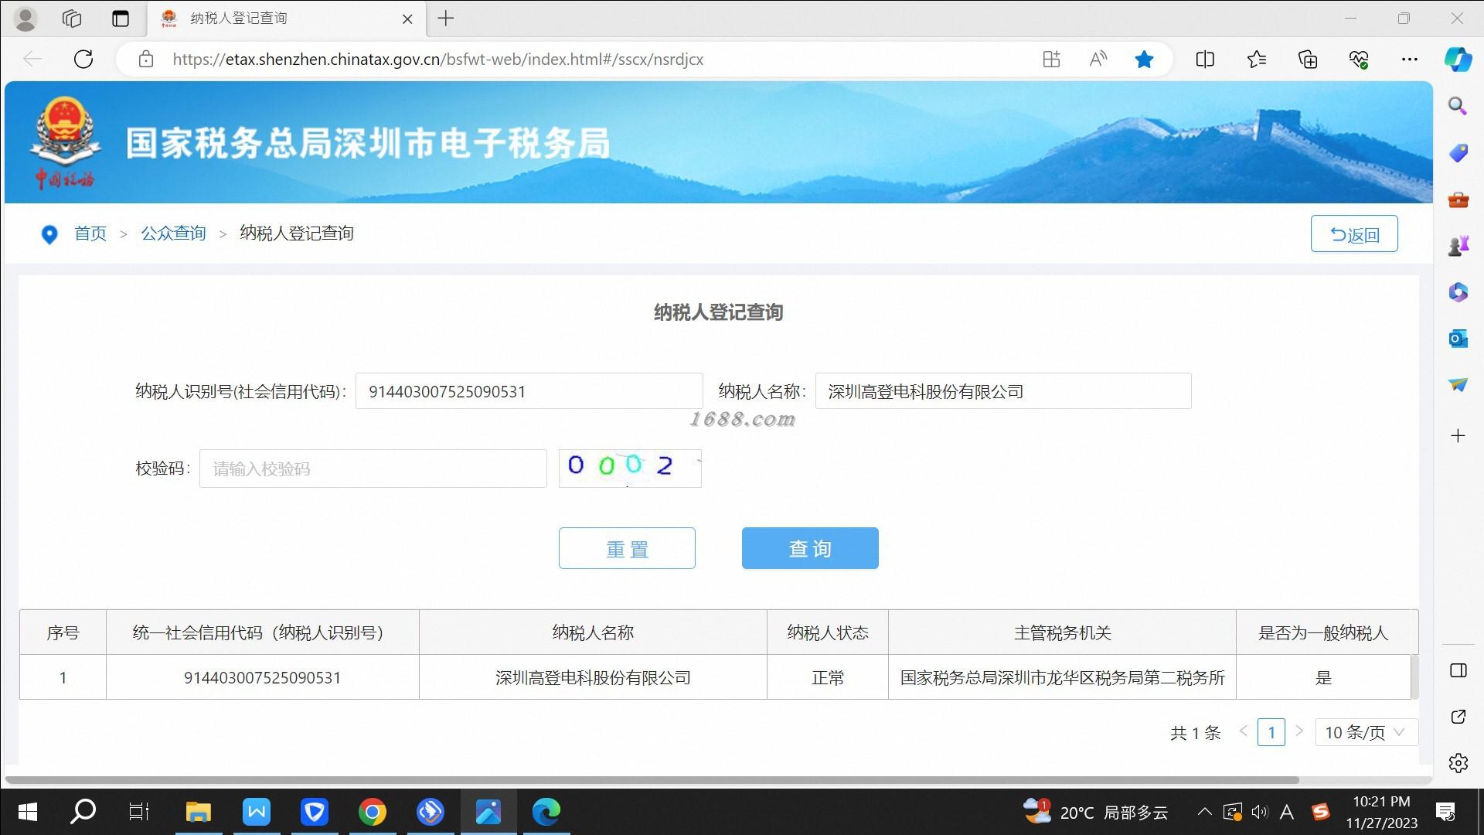
Task: Toggle the favorites star for this page
Action: [x=1144, y=60]
